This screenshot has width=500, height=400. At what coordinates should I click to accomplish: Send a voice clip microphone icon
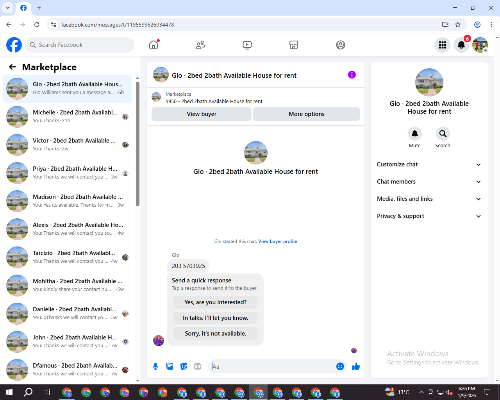(x=155, y=366)
